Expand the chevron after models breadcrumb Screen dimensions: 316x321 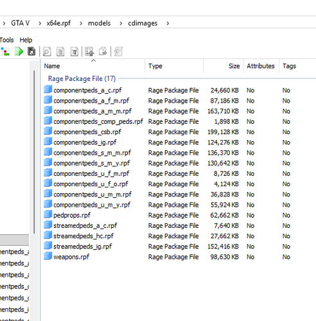coord(121,23)
